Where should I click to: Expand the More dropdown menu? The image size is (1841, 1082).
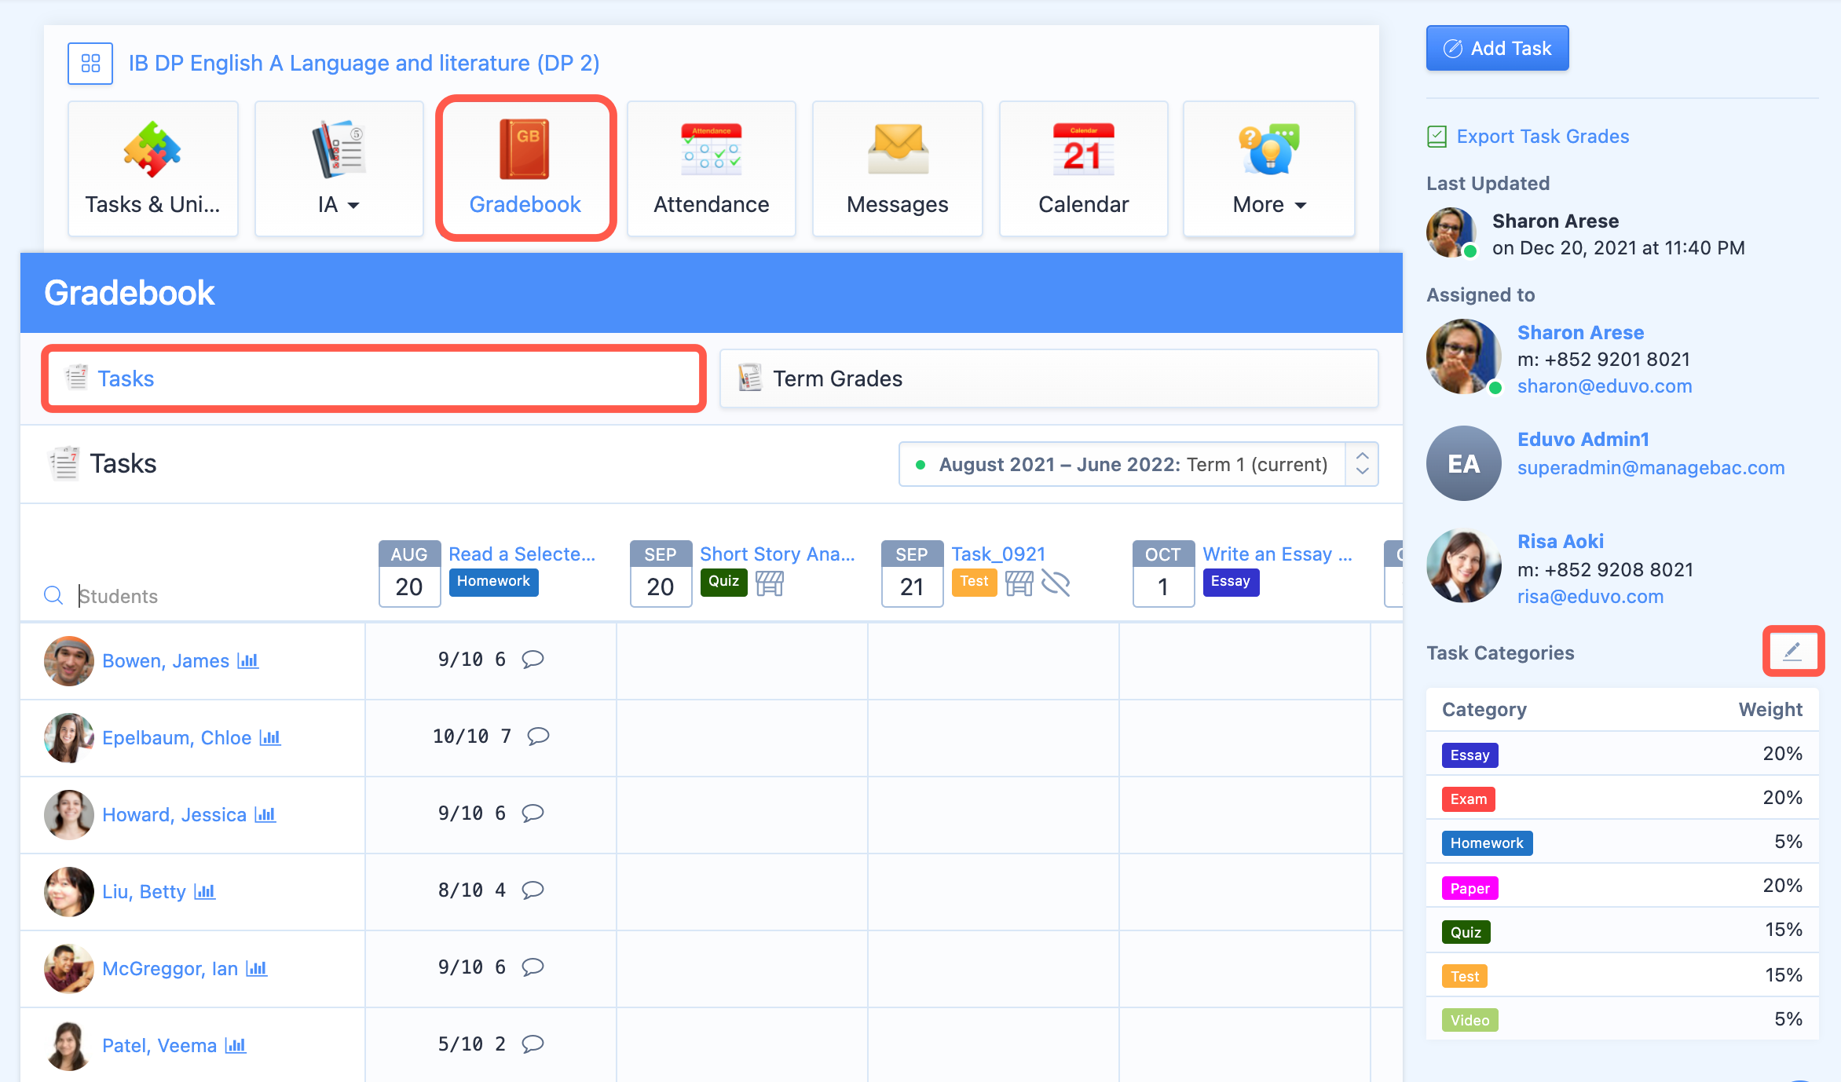tap(1269, 168)
